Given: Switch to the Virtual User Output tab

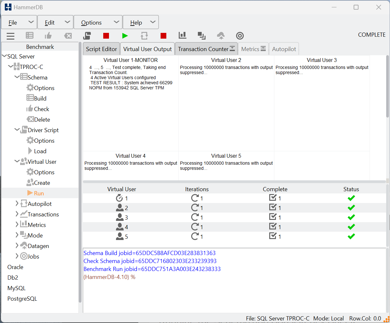Looking at the screenshot, I should pos(148,49).
